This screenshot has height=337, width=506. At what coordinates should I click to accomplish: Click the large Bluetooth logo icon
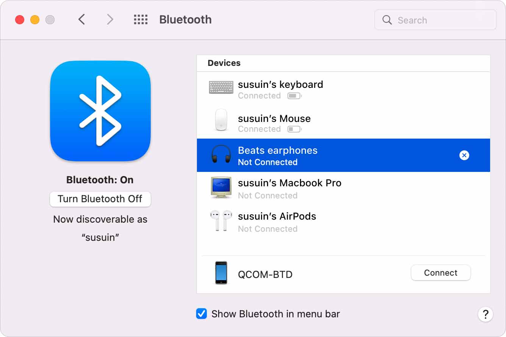tap(100, 111)
